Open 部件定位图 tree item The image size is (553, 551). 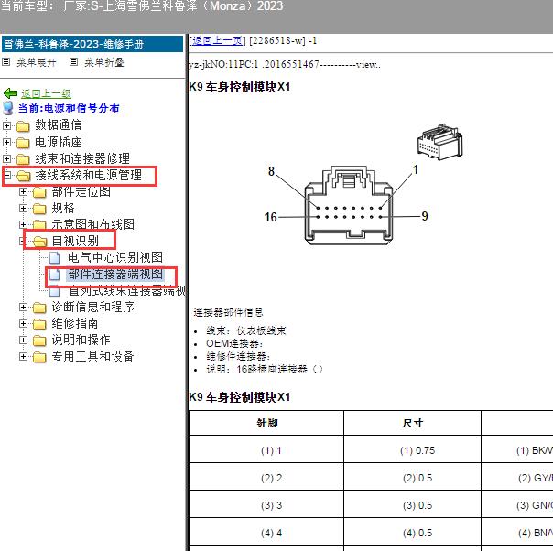[x=81, y=192]
